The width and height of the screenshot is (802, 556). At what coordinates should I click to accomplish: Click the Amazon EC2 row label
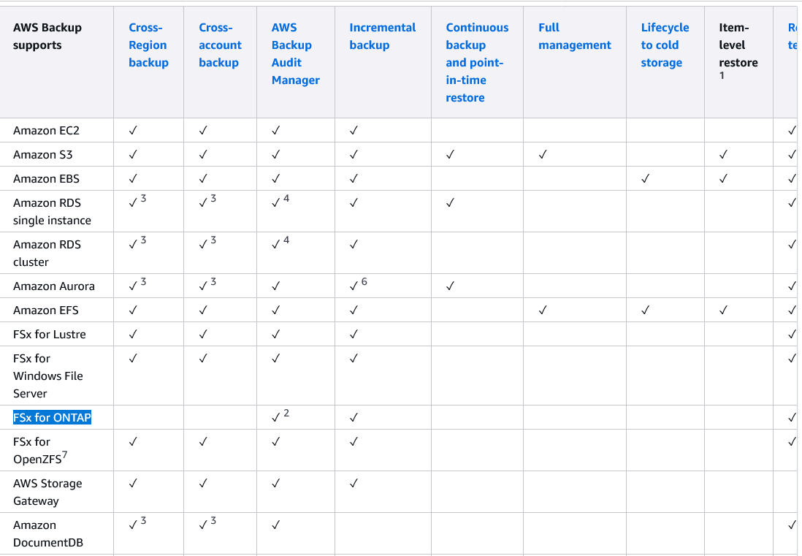click(x=46, y=131)
